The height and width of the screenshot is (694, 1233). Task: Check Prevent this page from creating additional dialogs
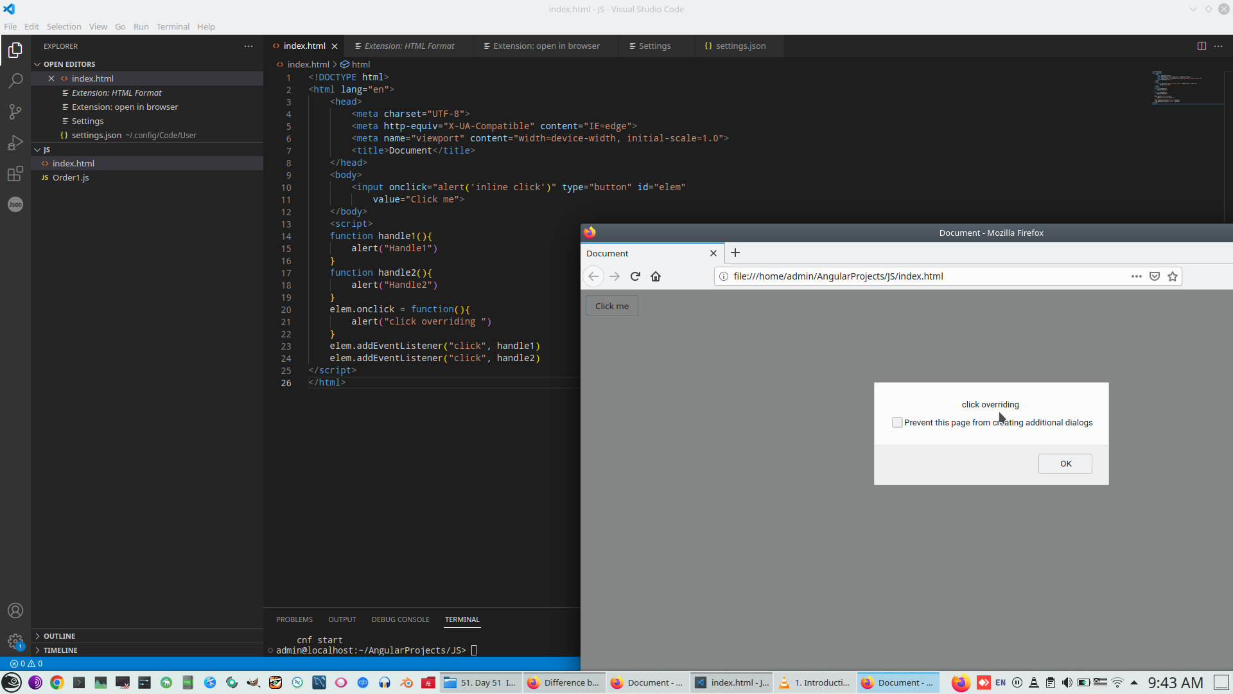[897, 422]
